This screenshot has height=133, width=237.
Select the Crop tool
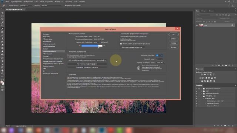click(2, 25)
